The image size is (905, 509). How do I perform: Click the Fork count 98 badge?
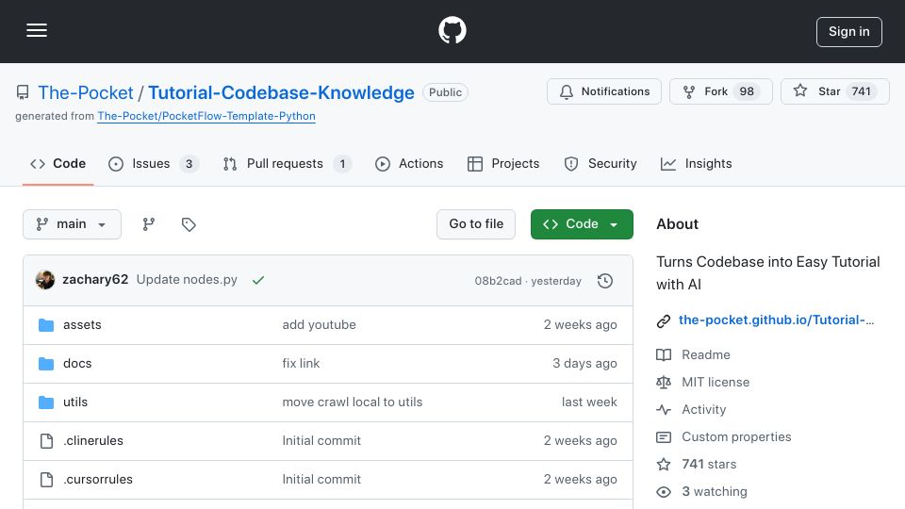click(747, 91)
